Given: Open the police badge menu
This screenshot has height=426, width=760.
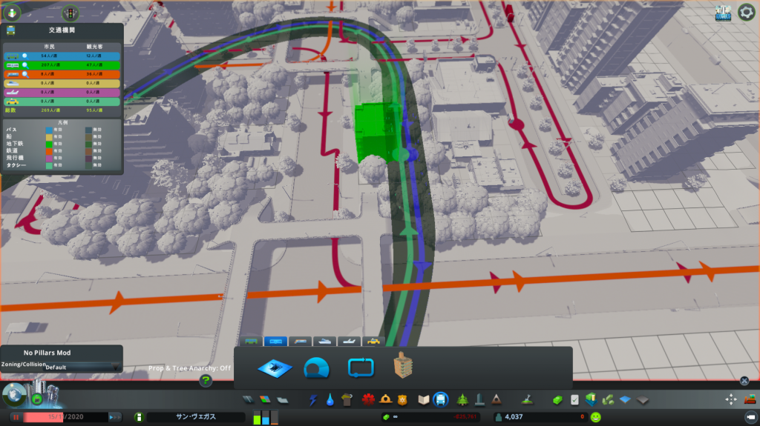Looking at the screenshot, I should point(402,400).
